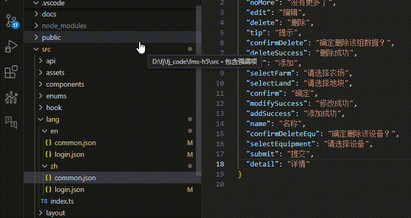Collapse the zh folder chevron
Viewport: 411px width, 218px height.
[45, 166]
